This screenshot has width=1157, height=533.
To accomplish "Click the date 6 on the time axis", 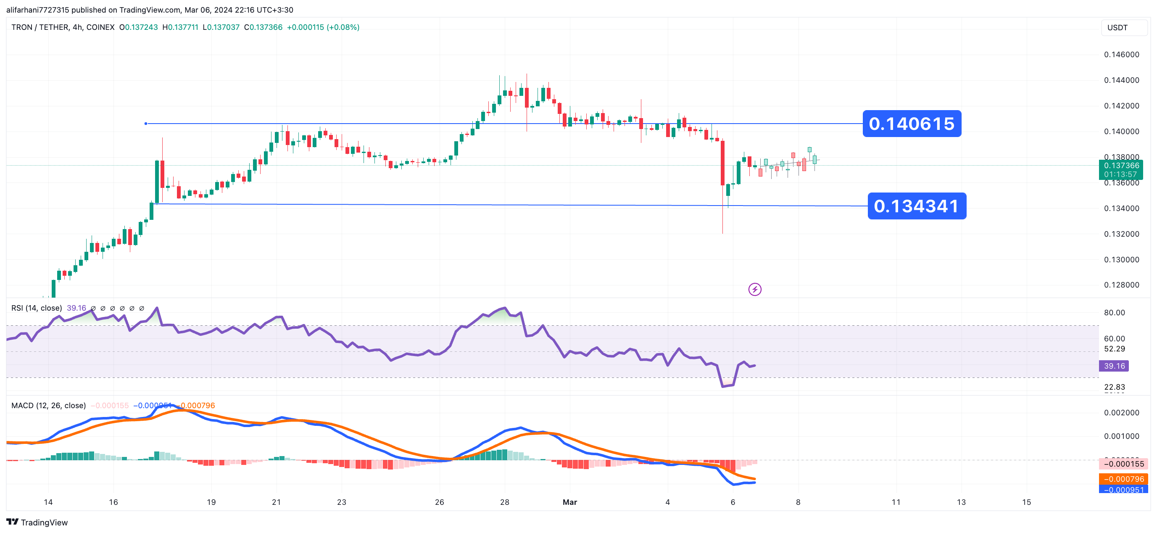I will click(x=733, y=502).
